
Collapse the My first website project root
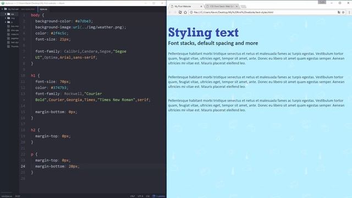coord(2,9)
